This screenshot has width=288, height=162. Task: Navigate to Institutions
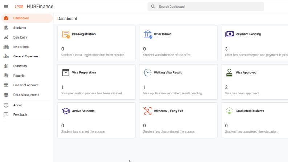click(x=27, y=47)
